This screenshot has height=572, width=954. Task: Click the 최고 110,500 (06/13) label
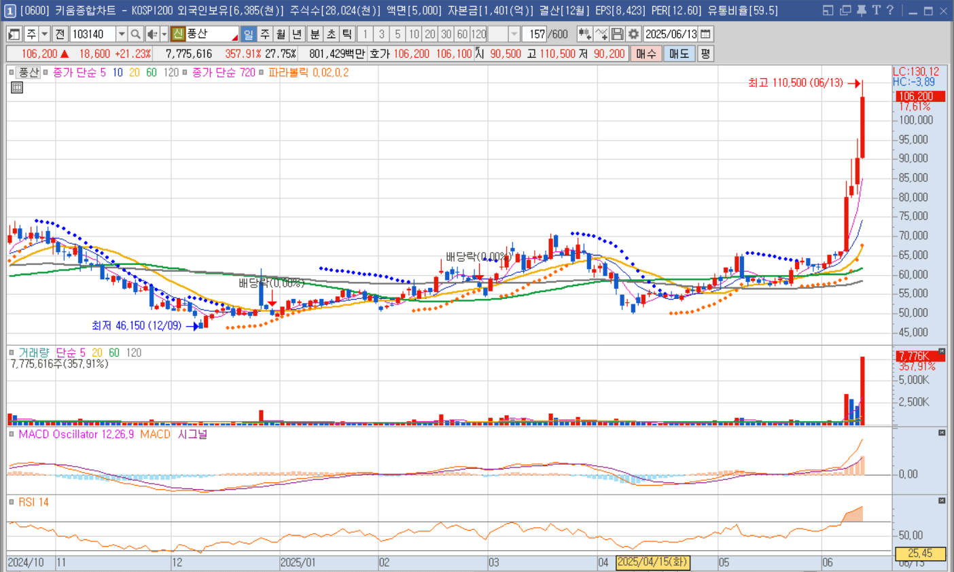tap(796, 83)
